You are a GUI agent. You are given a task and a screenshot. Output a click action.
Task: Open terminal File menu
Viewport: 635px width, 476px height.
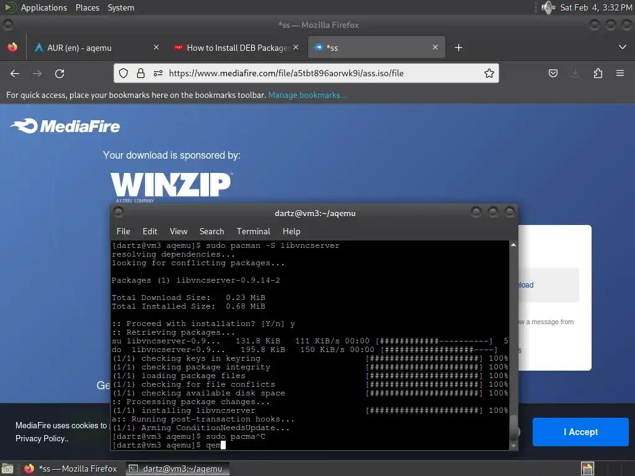pos(123,232)
